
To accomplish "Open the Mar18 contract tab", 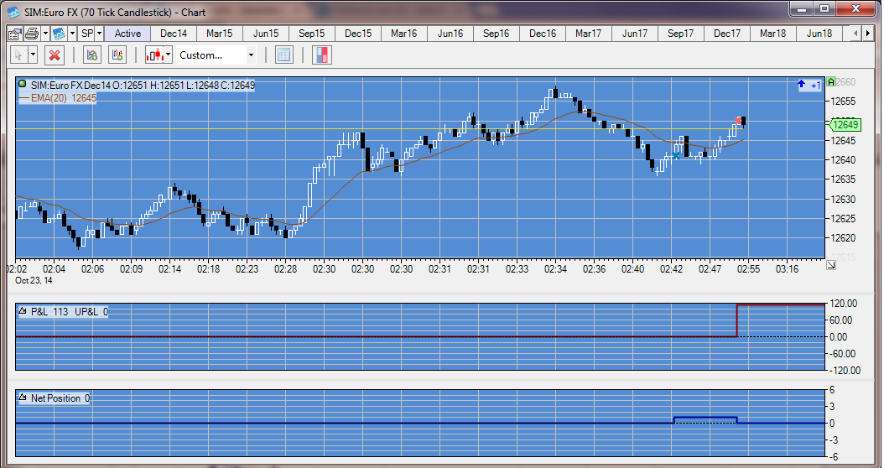I will pos(773,34).
